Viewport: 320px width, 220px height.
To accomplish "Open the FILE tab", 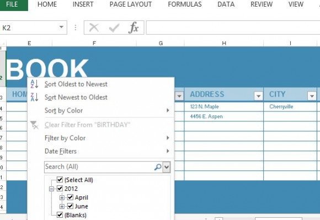I will [x=12, y=4].
